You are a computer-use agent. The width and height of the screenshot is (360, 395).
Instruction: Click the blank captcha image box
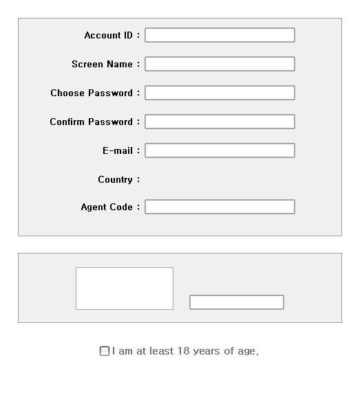point(125,289)
